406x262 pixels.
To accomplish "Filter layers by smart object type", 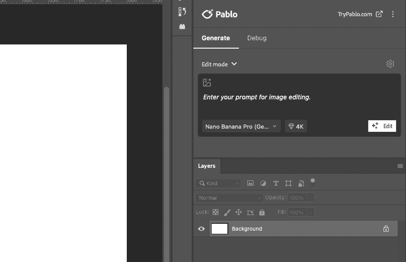I will click(301, 184).
